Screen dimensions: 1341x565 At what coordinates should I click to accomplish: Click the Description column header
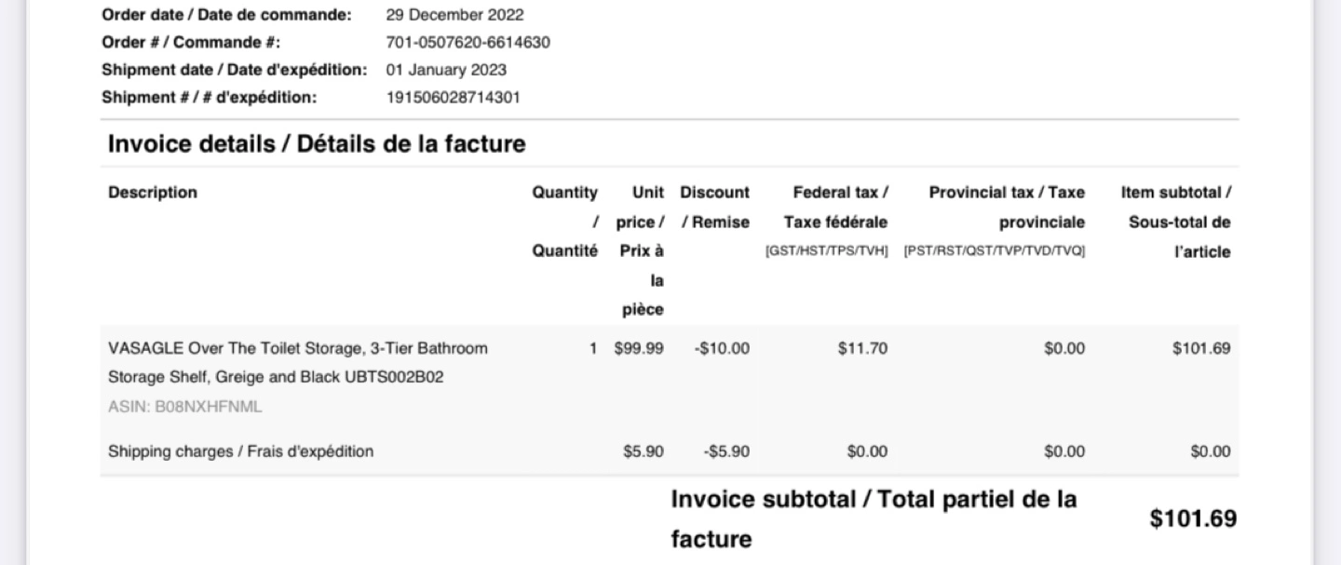click(153, 193)
